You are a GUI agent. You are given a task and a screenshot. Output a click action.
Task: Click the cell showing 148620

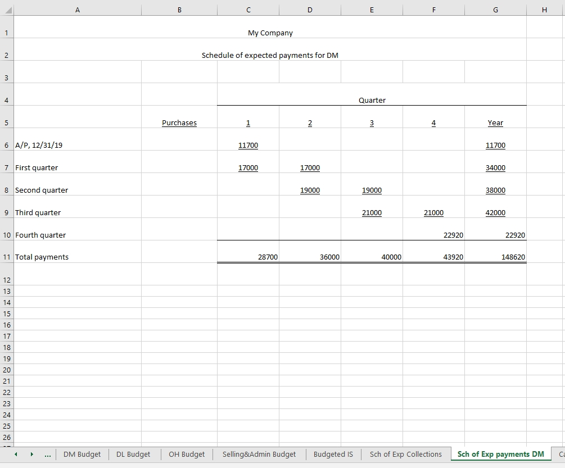point(495,257)
